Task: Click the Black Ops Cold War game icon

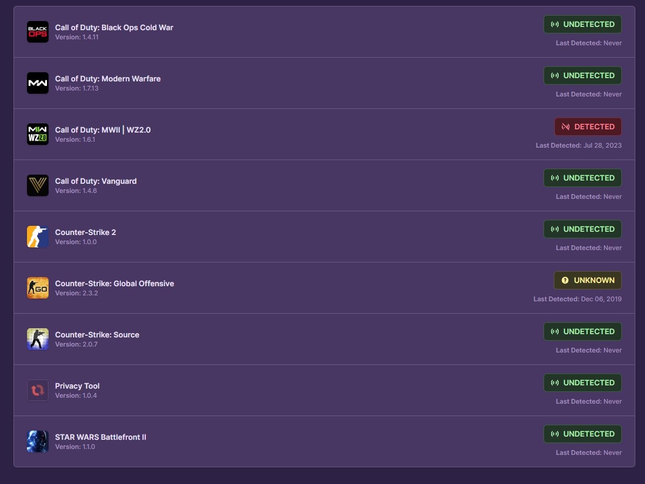Action: (37, 32)
